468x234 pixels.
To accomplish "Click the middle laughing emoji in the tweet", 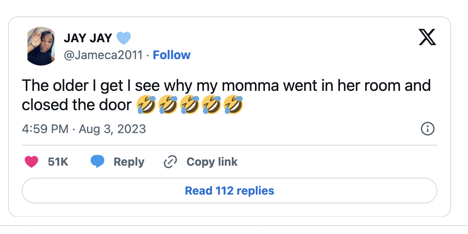I will [x=190, y=105].
